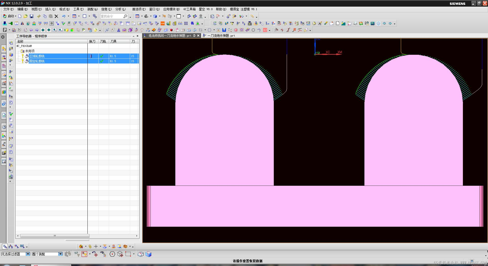Open the 文件(F) menu

pos(9,9)
